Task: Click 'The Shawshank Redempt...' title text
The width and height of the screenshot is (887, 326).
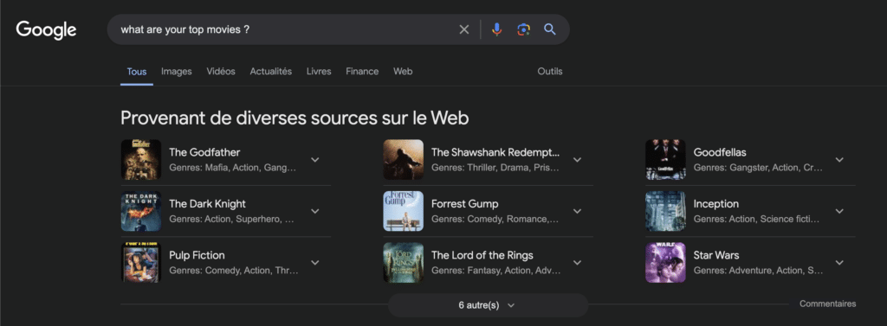Action: (x=495, y=152)
